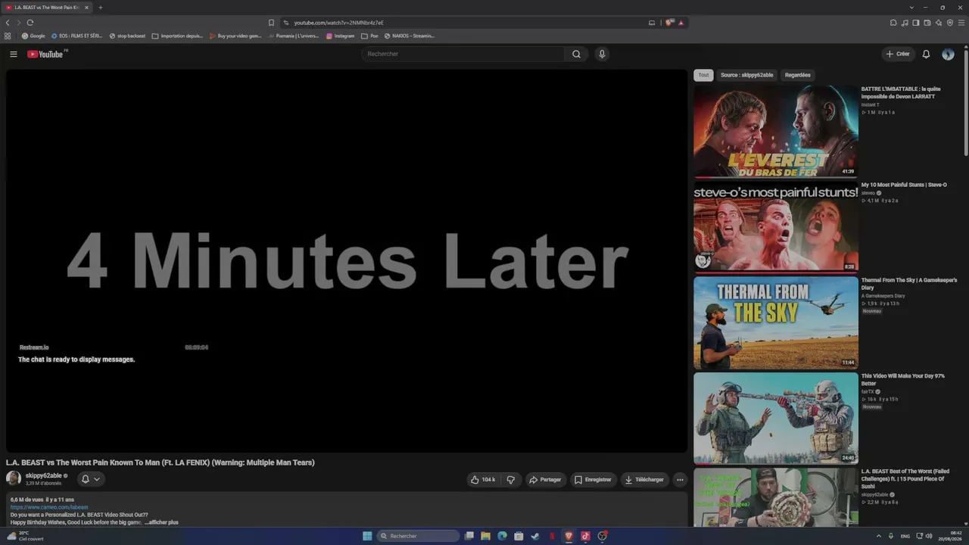This screenshot has width=969, height=545.
Task: Open the 24:40 soldiers video thumbnail
Action: pos(776,418)
